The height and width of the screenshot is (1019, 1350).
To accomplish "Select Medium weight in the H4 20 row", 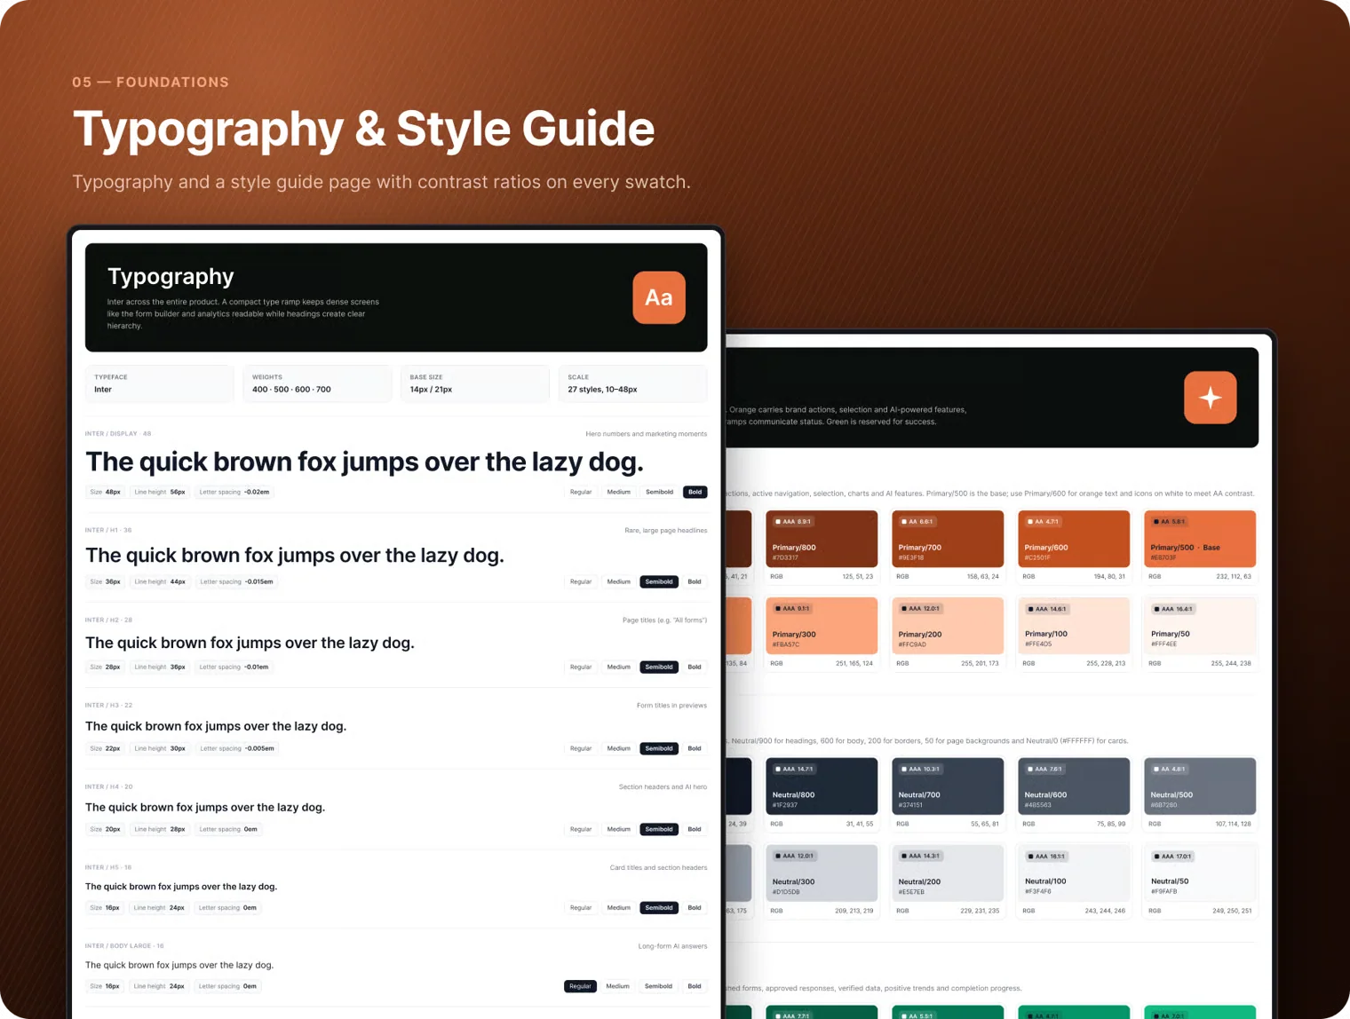I will pyautogui.click(x=618, y=829).
